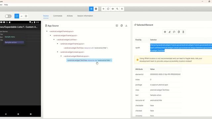Select the android.widget.ListView node
212x119 pixels.
67,40
